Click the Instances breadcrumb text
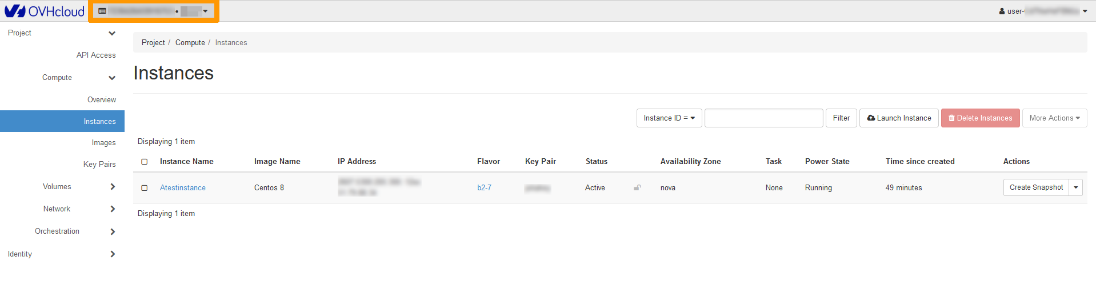The height and width of the screenshot is (292, 1096). click(231, 43)
